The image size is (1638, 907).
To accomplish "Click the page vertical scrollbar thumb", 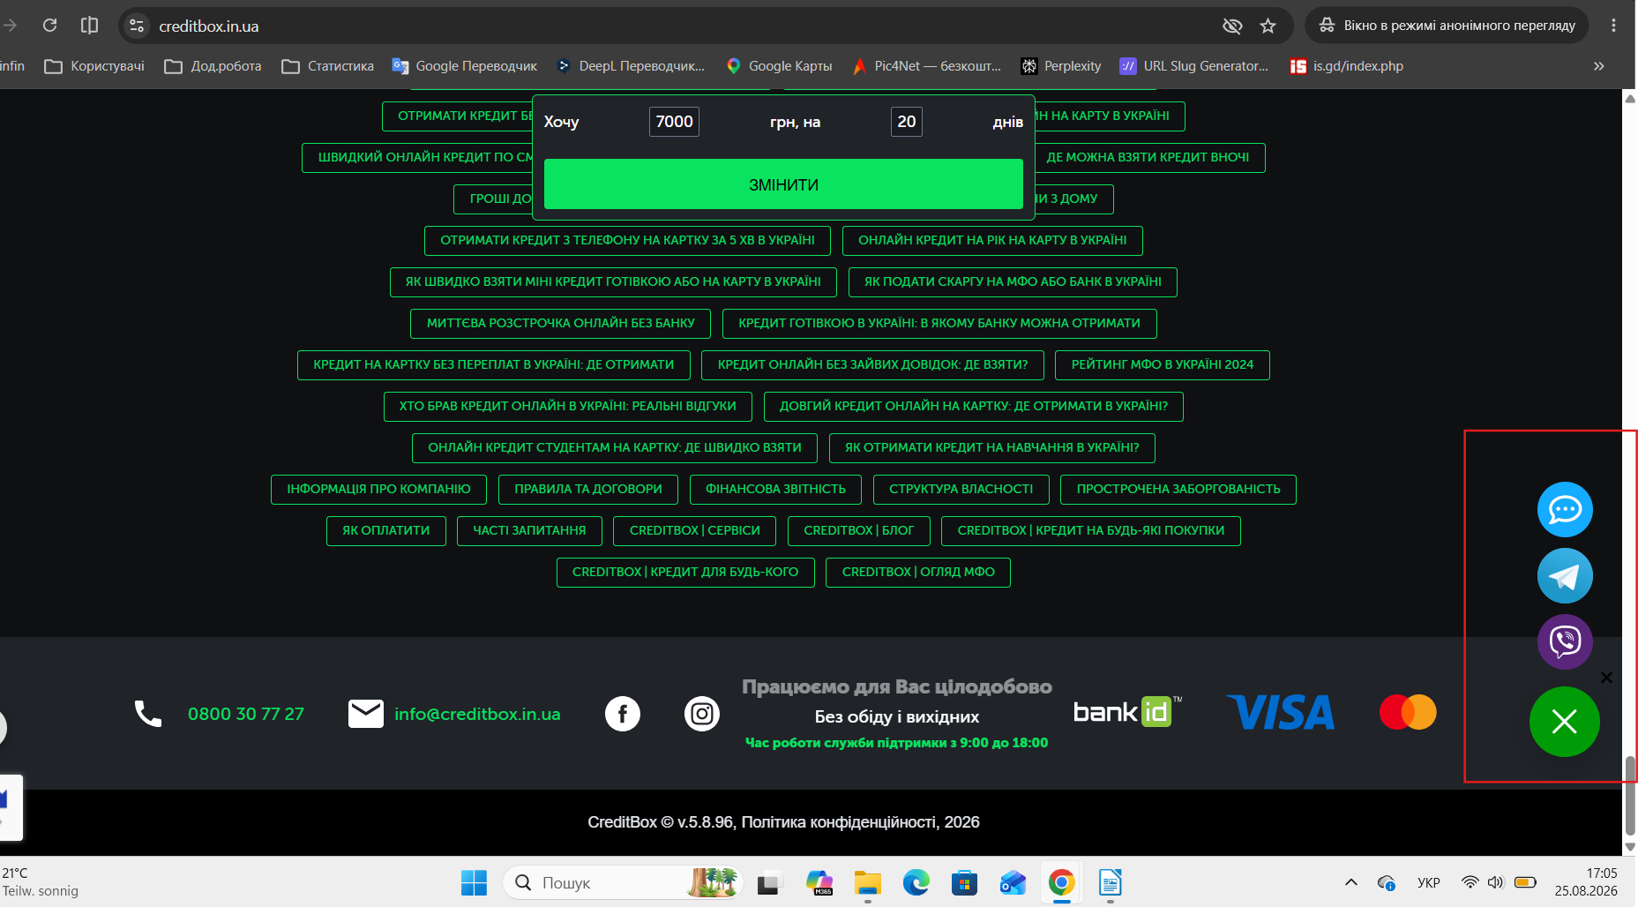I will [1630, 795].
